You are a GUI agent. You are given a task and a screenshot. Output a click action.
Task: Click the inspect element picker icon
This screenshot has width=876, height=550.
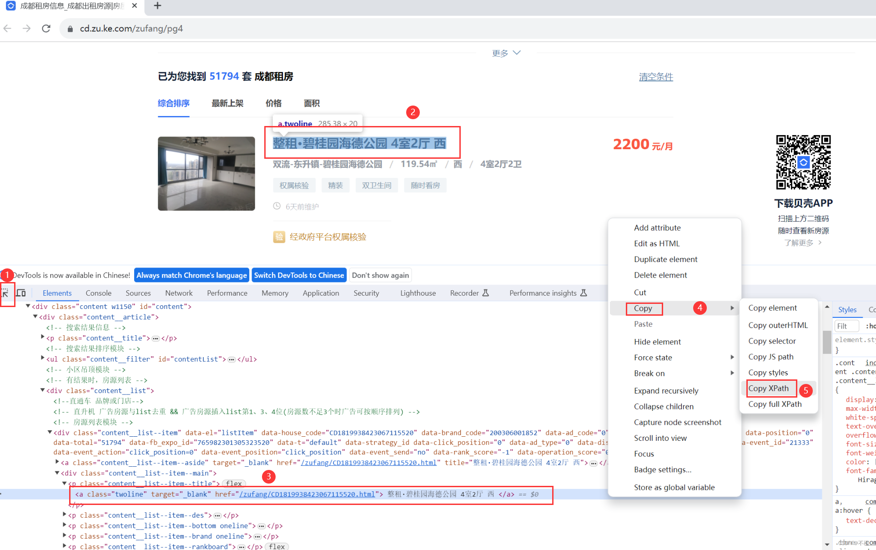tap(5, 293)
